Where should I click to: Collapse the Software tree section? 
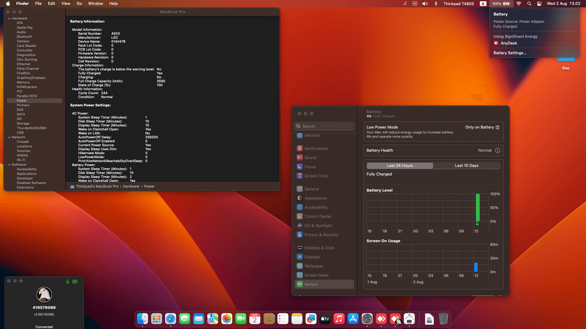9,165
